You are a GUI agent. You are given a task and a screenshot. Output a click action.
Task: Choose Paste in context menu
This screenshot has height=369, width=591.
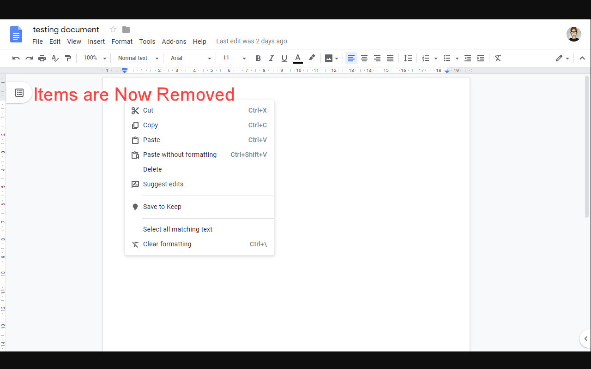tap(199, 140)
